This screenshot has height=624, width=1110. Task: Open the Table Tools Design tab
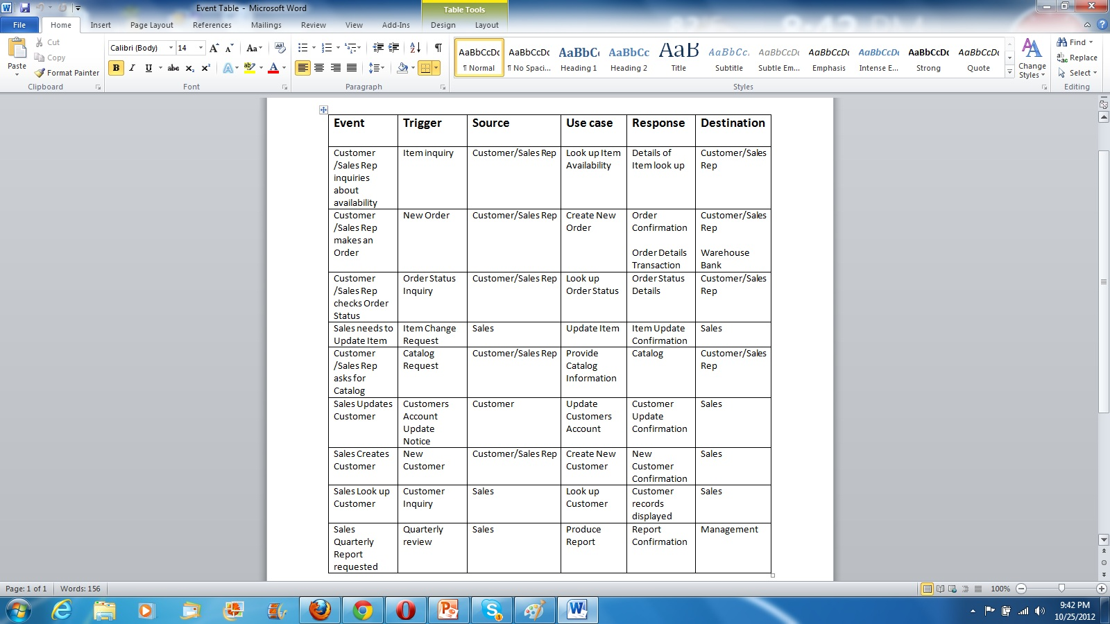[443, 25]
